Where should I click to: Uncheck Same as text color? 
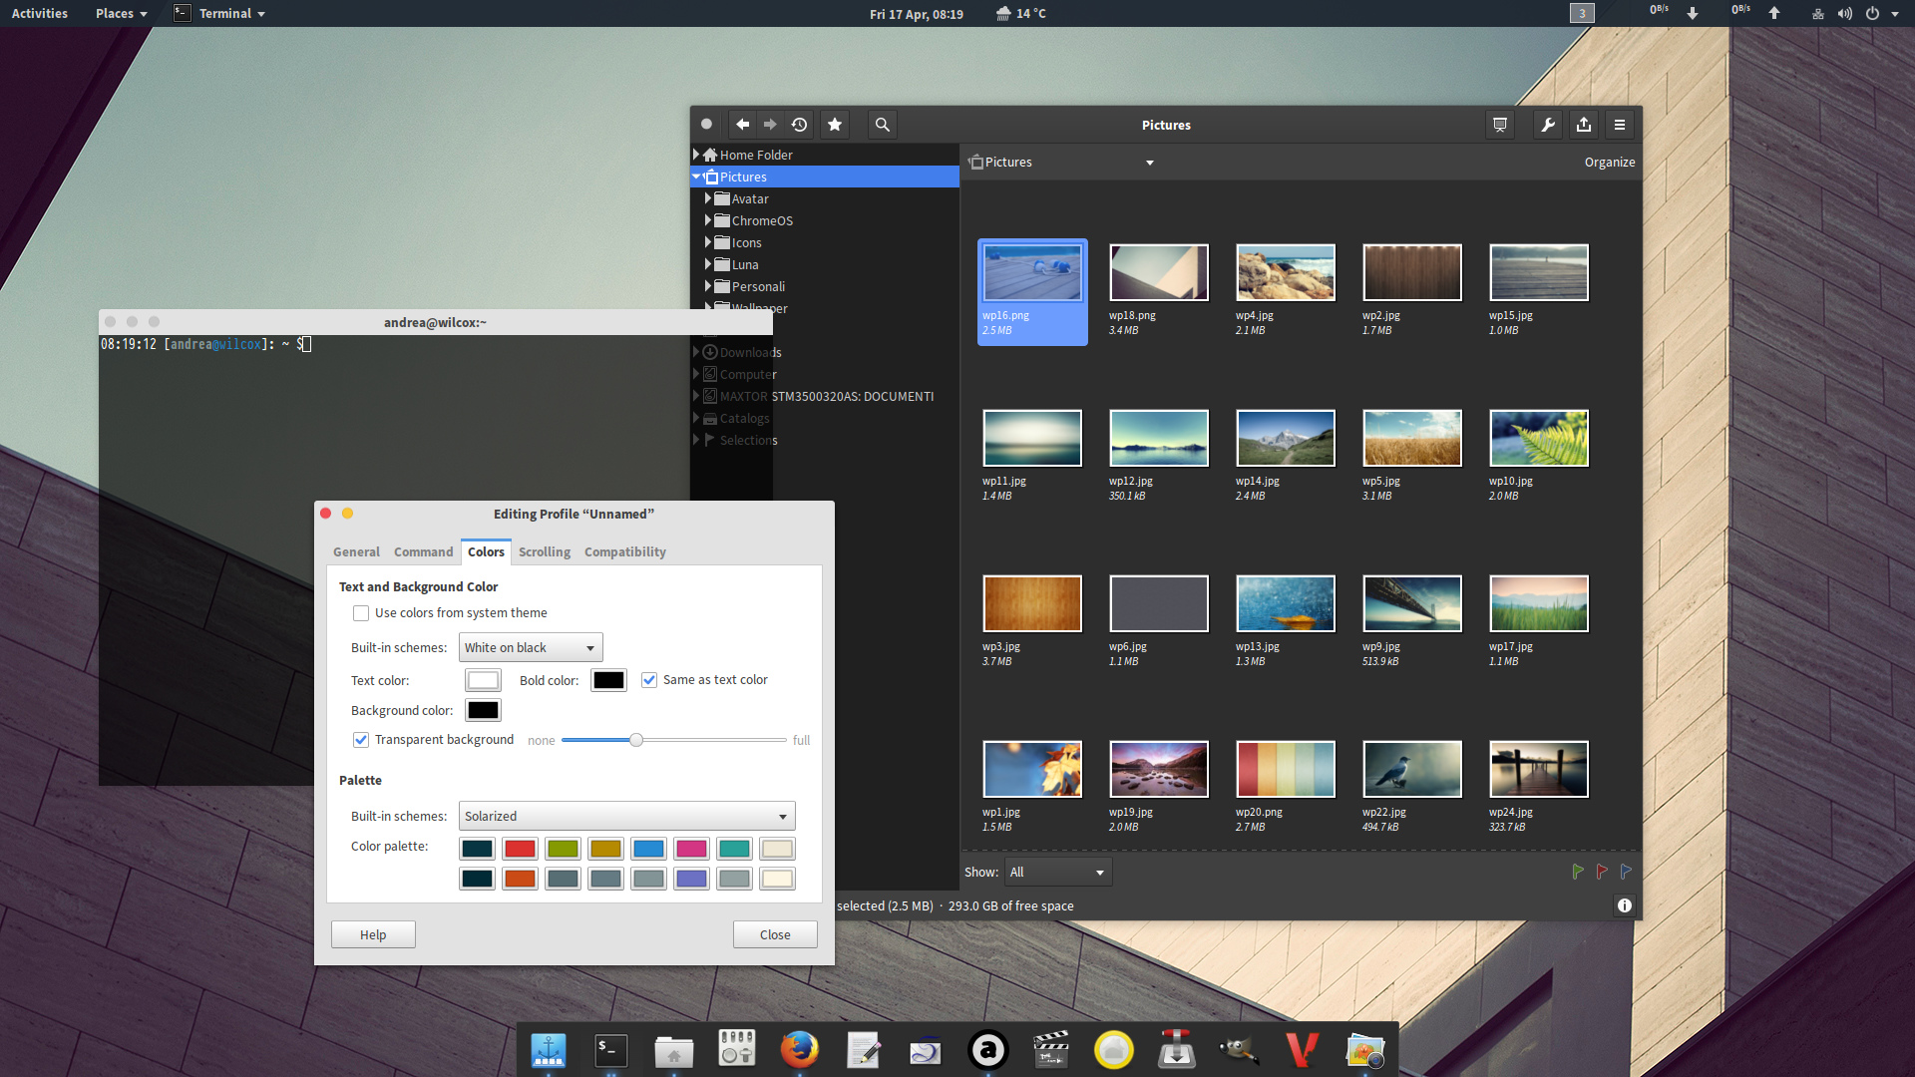pos(649,679)
